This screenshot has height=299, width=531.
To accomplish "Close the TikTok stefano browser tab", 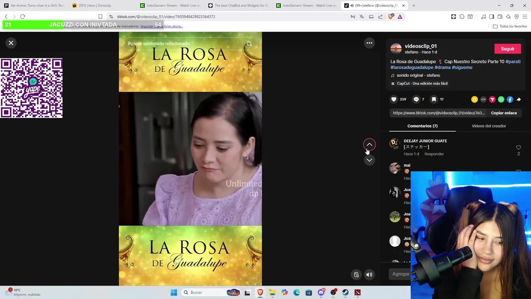I will (403, 5).
